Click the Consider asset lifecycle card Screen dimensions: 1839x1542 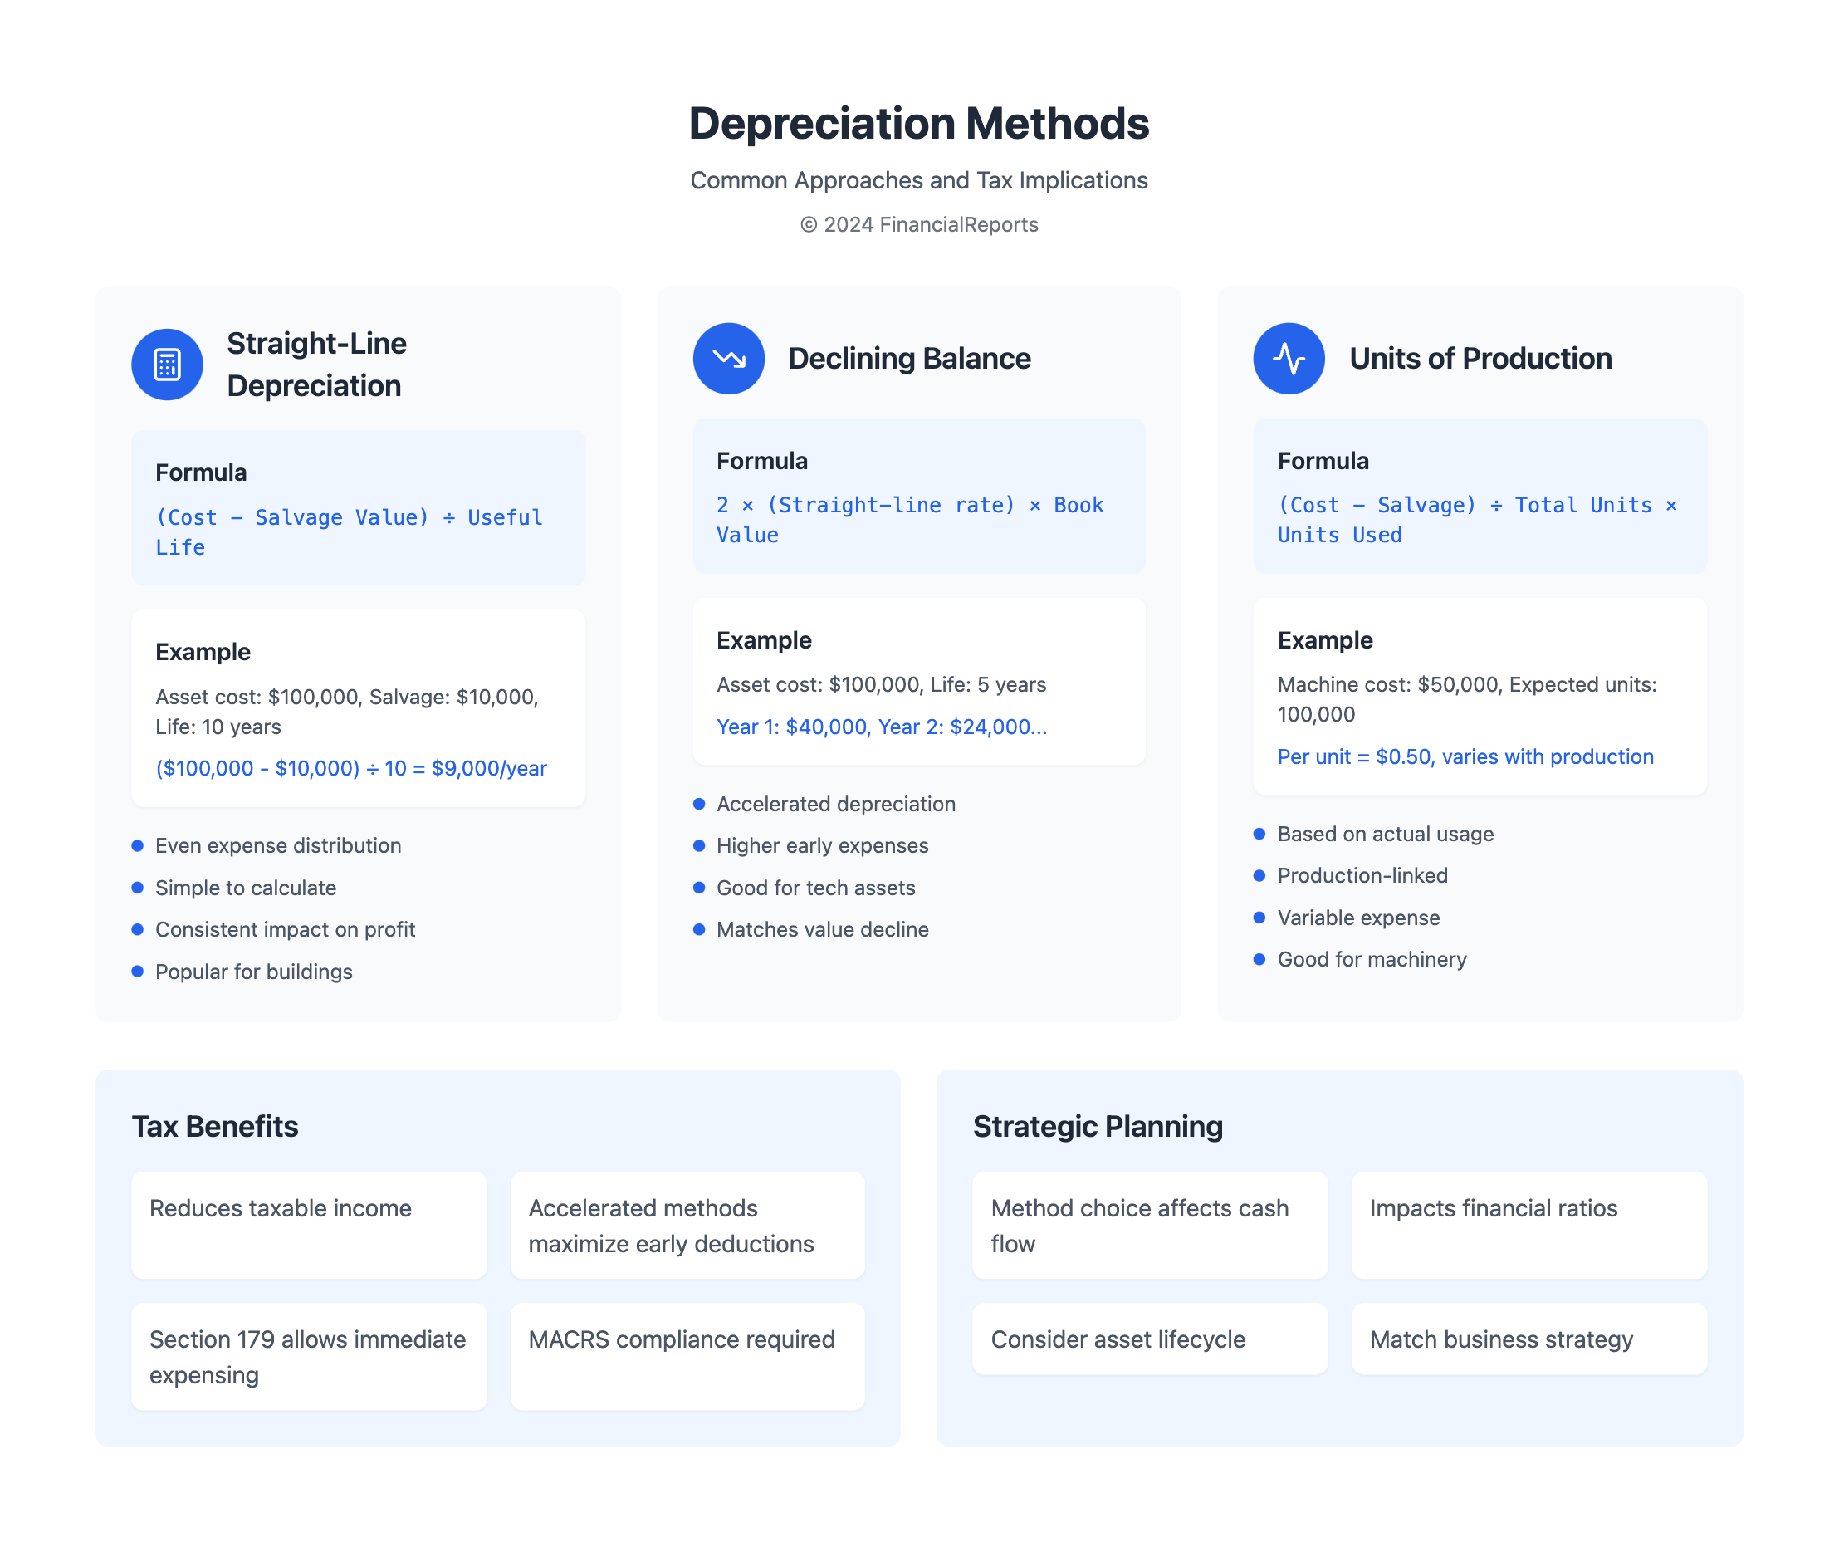coord(1149,1338)
